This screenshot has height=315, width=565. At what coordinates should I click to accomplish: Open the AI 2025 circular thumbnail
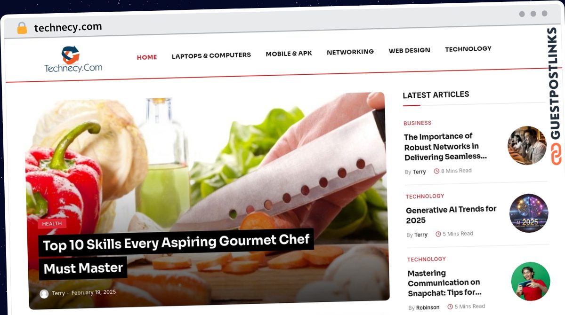529,213
